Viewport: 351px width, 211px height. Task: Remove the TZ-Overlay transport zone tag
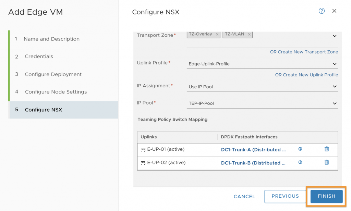(x=217, y=34)
